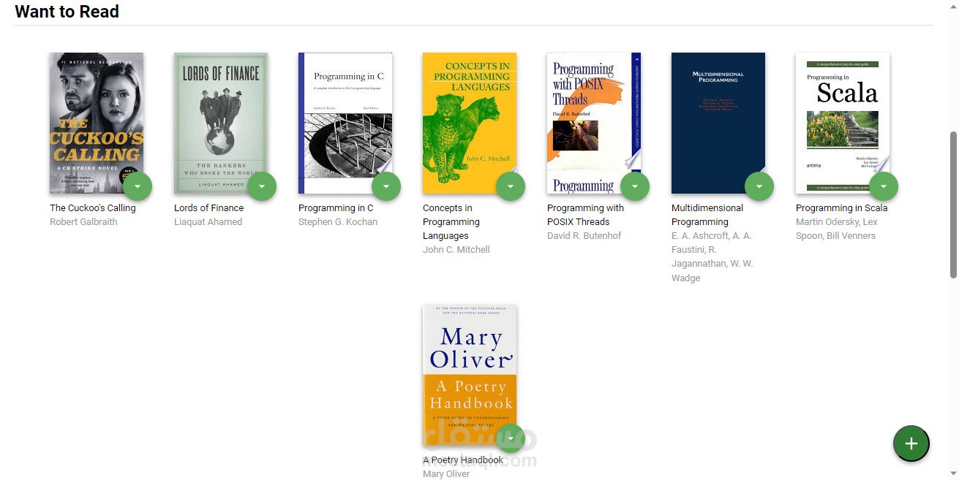Click the green plus add book button
The width and height of the screenshot is (959, 480).
pyautogui.click(x=911, y=443)
